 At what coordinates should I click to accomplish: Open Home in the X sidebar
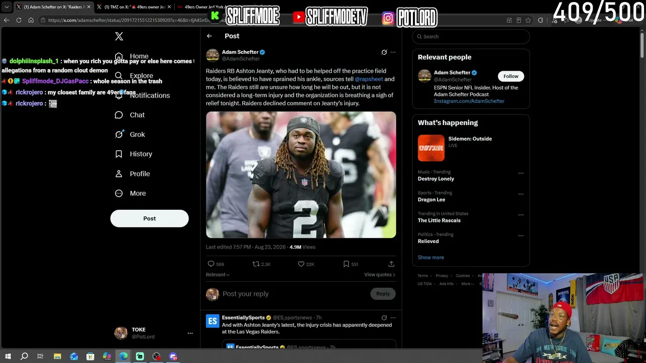[132, 56]
